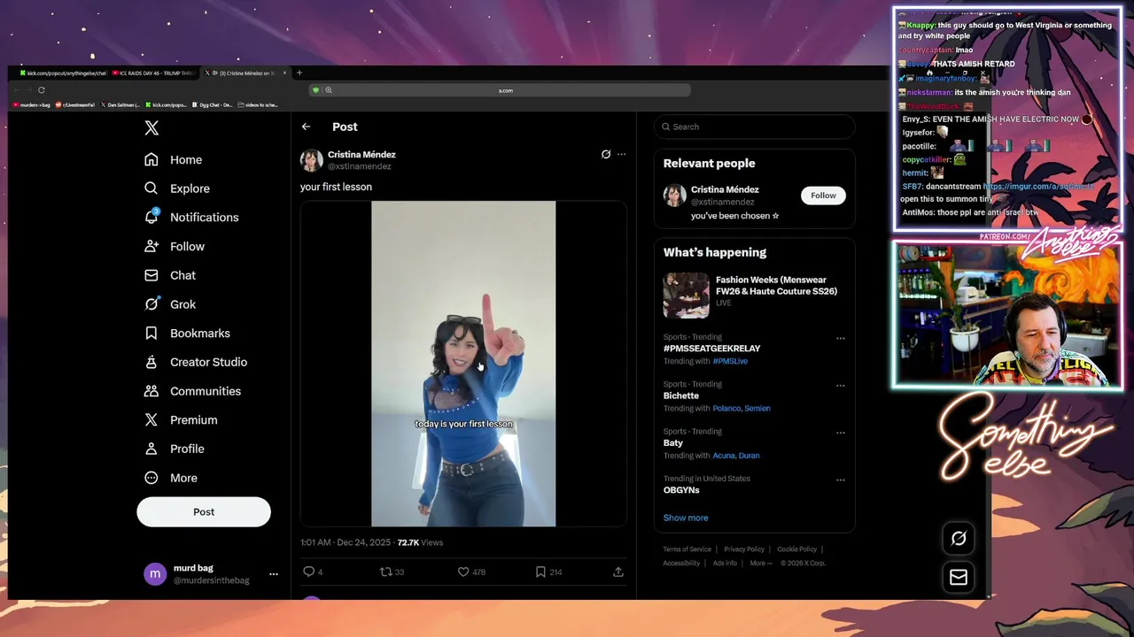Click the white Post button
The width and height of the screenshot is (1134, 637).
(x=204, y=511)
